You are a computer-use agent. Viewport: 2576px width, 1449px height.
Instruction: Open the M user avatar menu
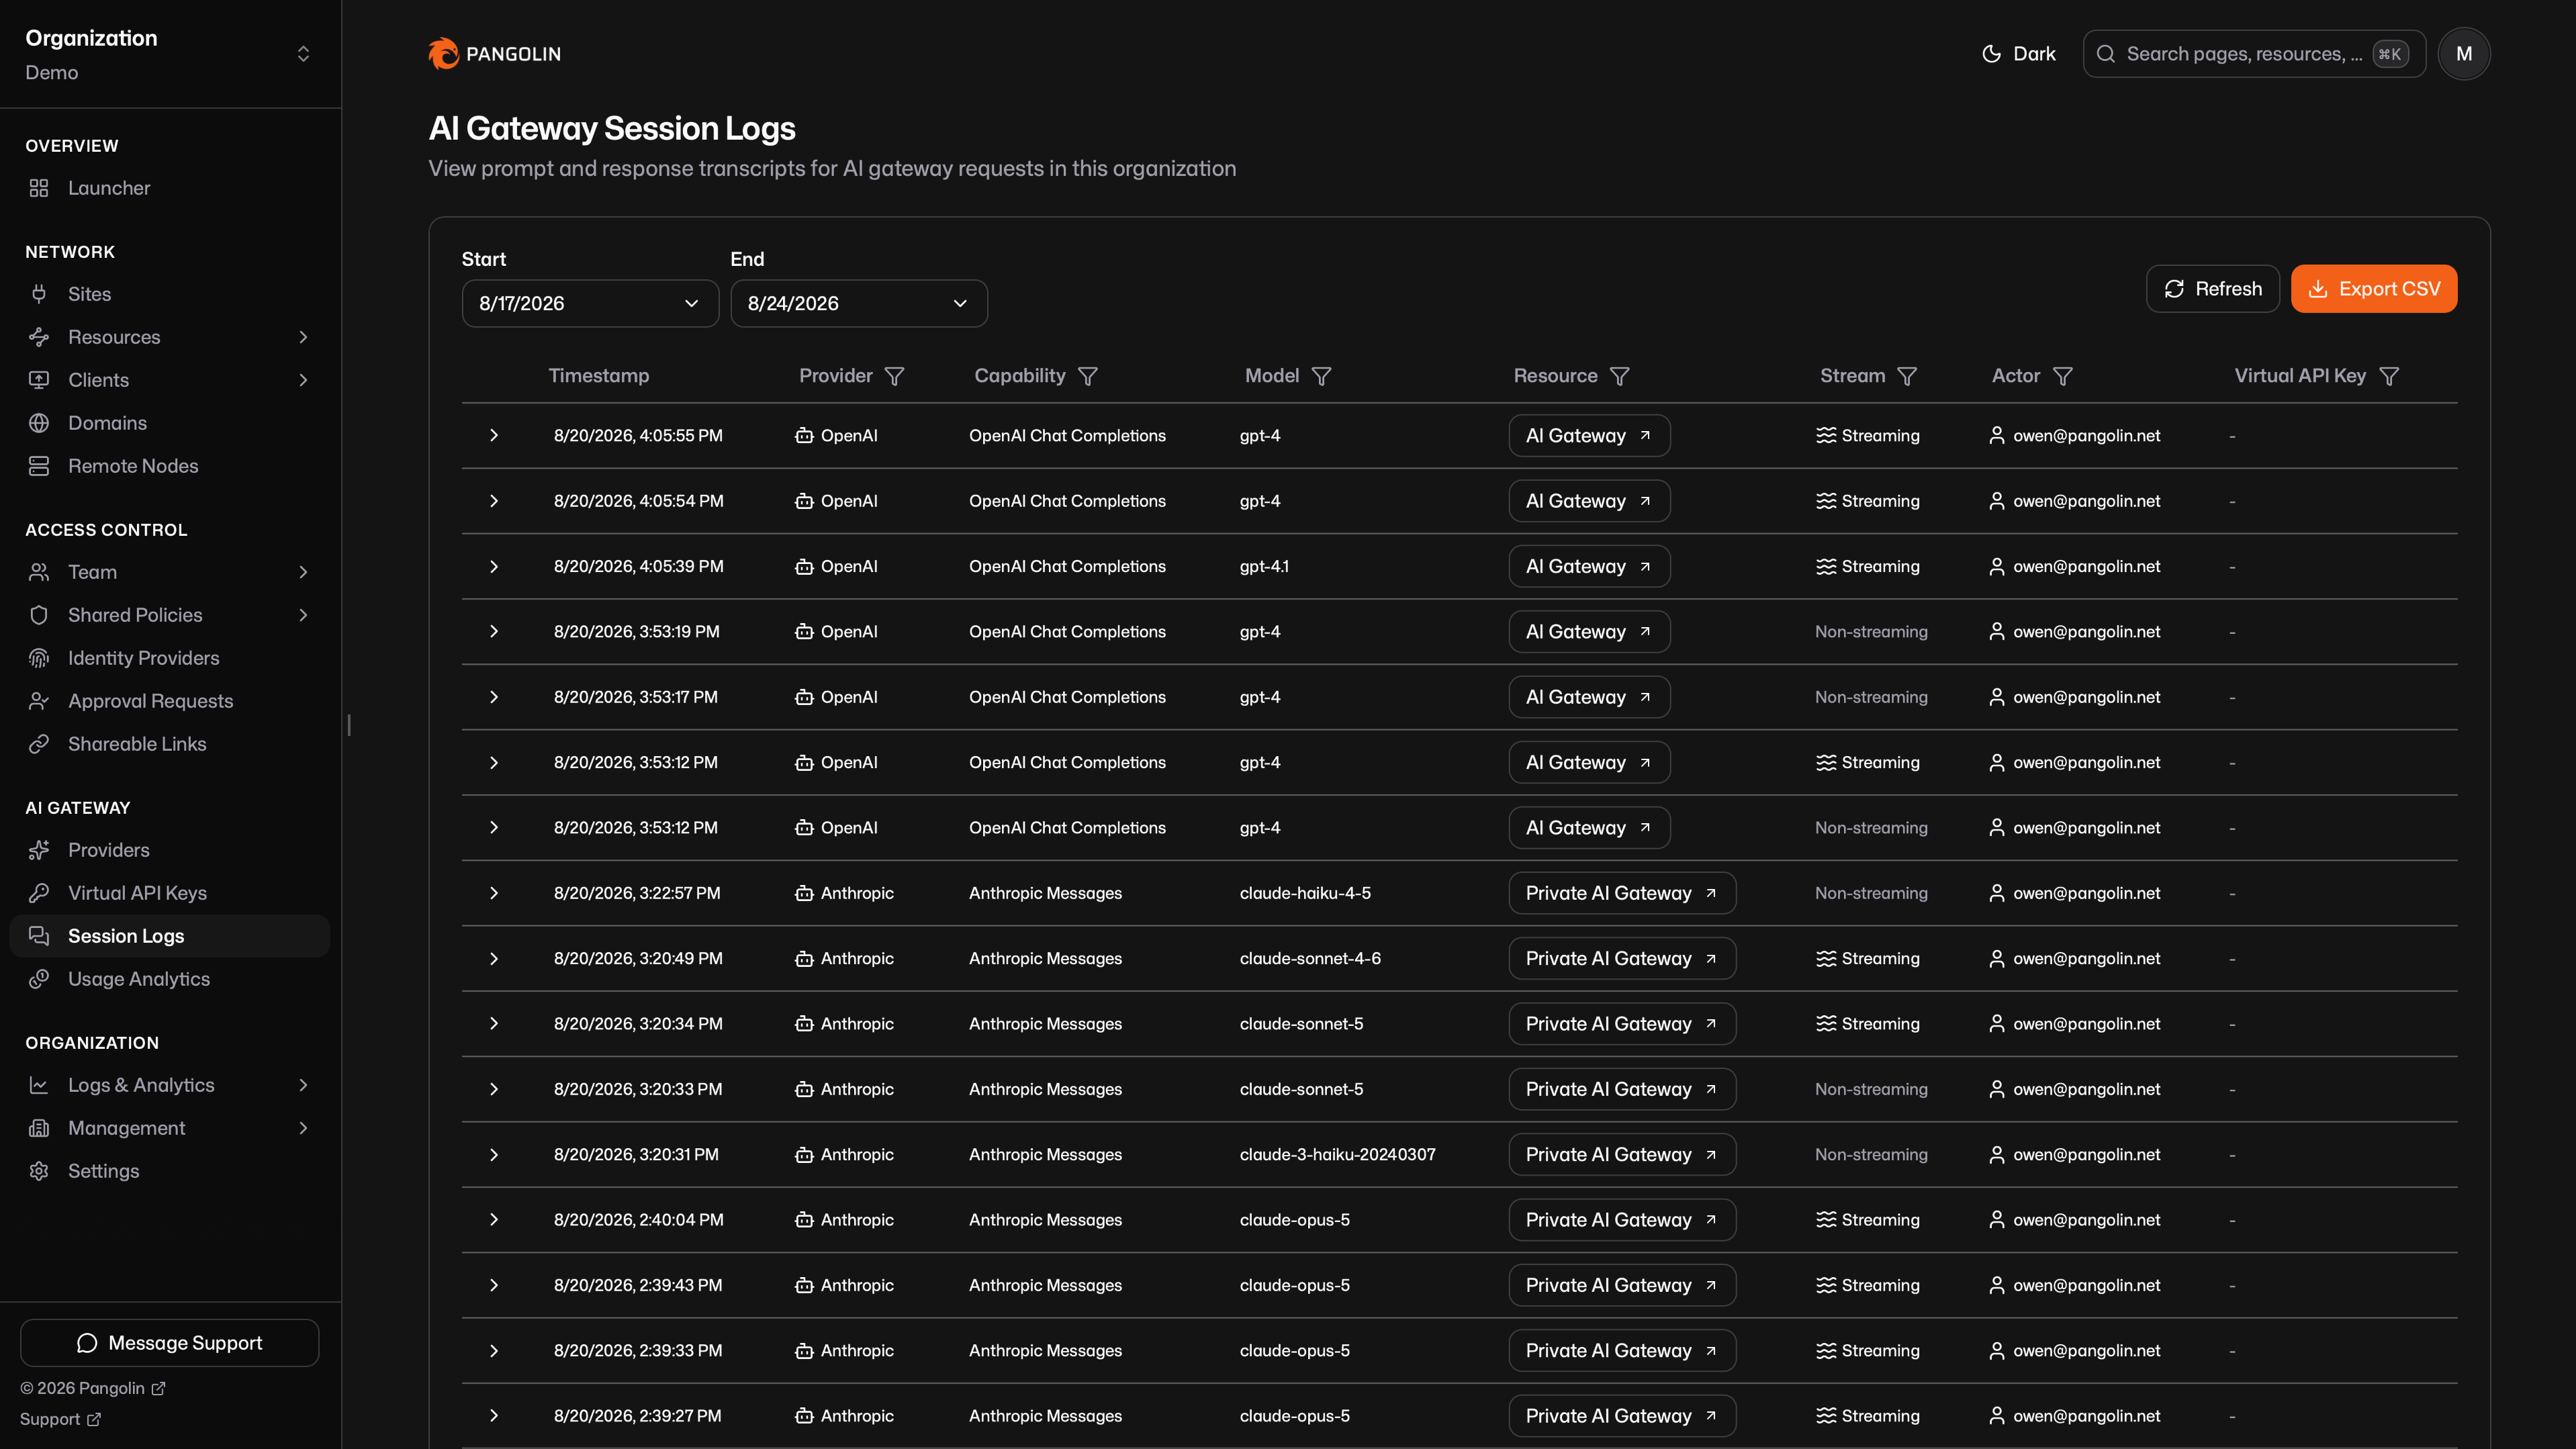click(x=2463, y=54)
